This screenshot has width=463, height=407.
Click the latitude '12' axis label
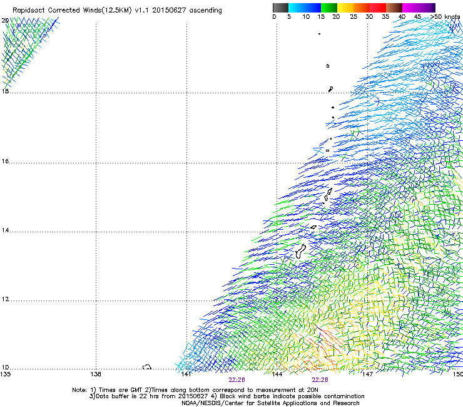pyautogui.click(x=5, y=299)
